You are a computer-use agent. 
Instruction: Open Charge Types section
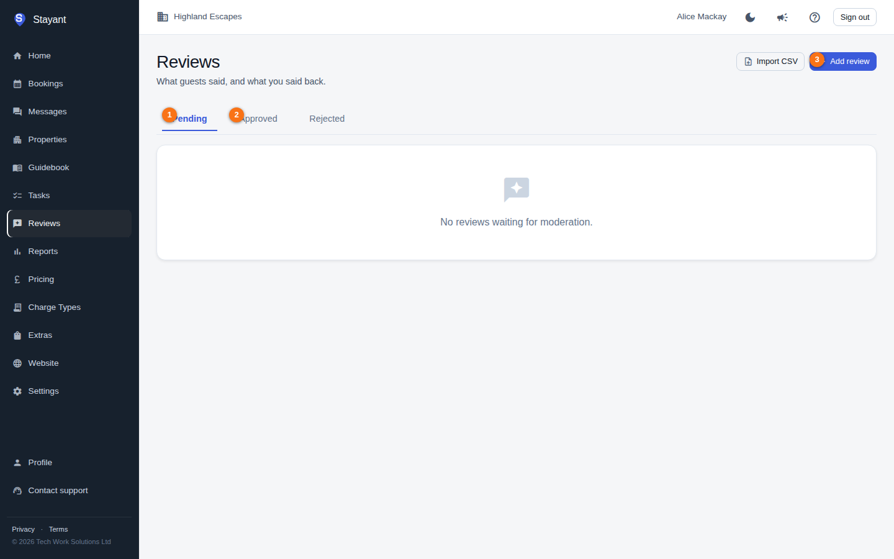click(69, 307)
